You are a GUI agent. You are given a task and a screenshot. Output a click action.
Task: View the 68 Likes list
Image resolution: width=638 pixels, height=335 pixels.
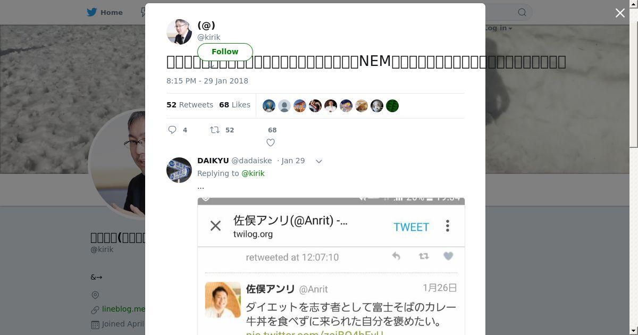click(x=234, y=105)
